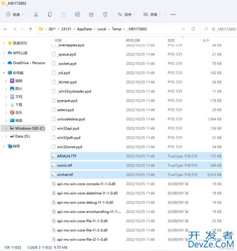Expand the 视频 folder node
This screenshot has width=237, height=251.
tap(6, 81)
